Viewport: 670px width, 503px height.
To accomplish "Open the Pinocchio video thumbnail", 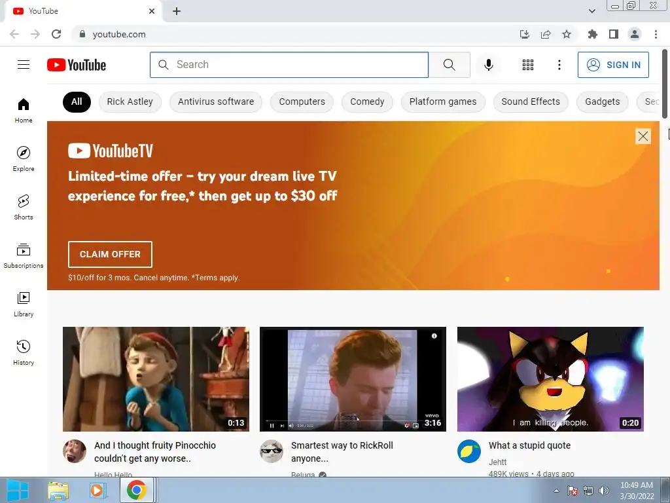I will pos(156,379).
